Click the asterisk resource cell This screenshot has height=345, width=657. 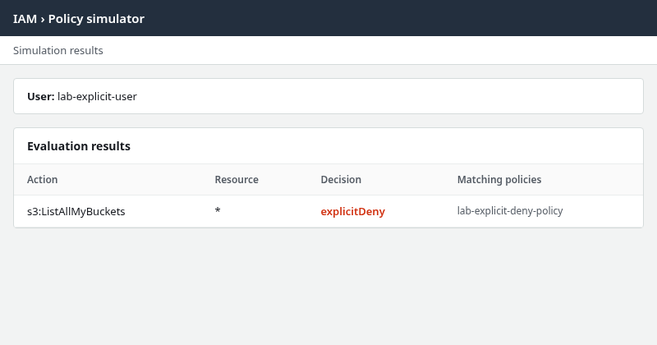click(218, 210)
